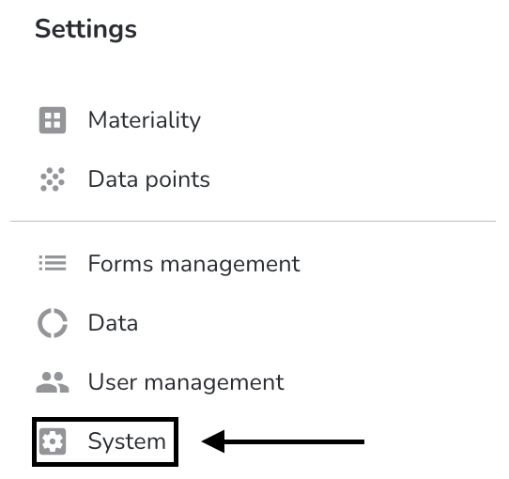This screenshot has height=479, width=509.
Task: Click the black arrow pointing to System
Action: (283, 441)
